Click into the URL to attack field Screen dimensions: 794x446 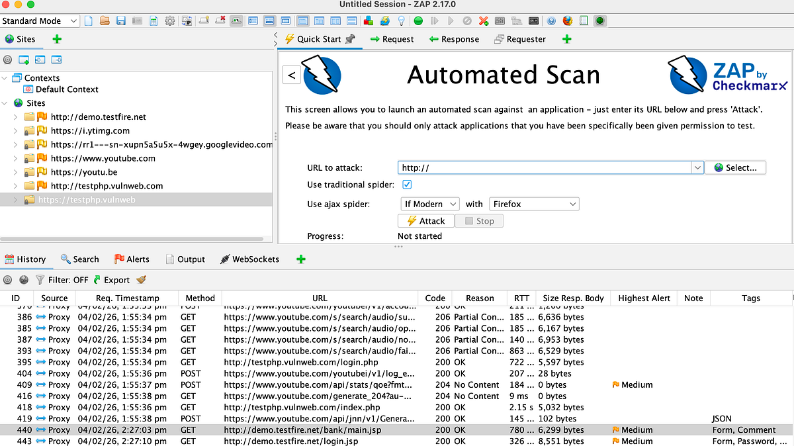[x=545, y=168]
